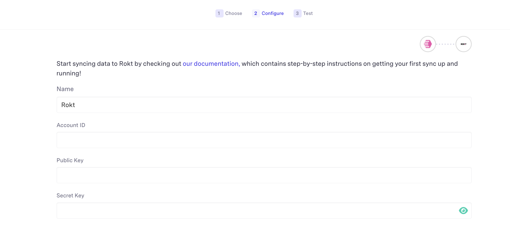Screen dimensions: 510x247
Task: Open the "our documentation" link
Action: 211,64
